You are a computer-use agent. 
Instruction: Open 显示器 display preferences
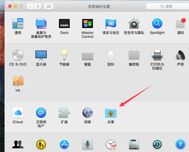pos(41,55)
